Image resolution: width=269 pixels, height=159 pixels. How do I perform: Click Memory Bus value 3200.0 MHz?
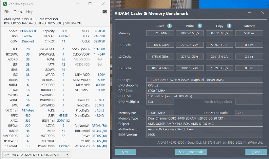click(x=160, y=113)
